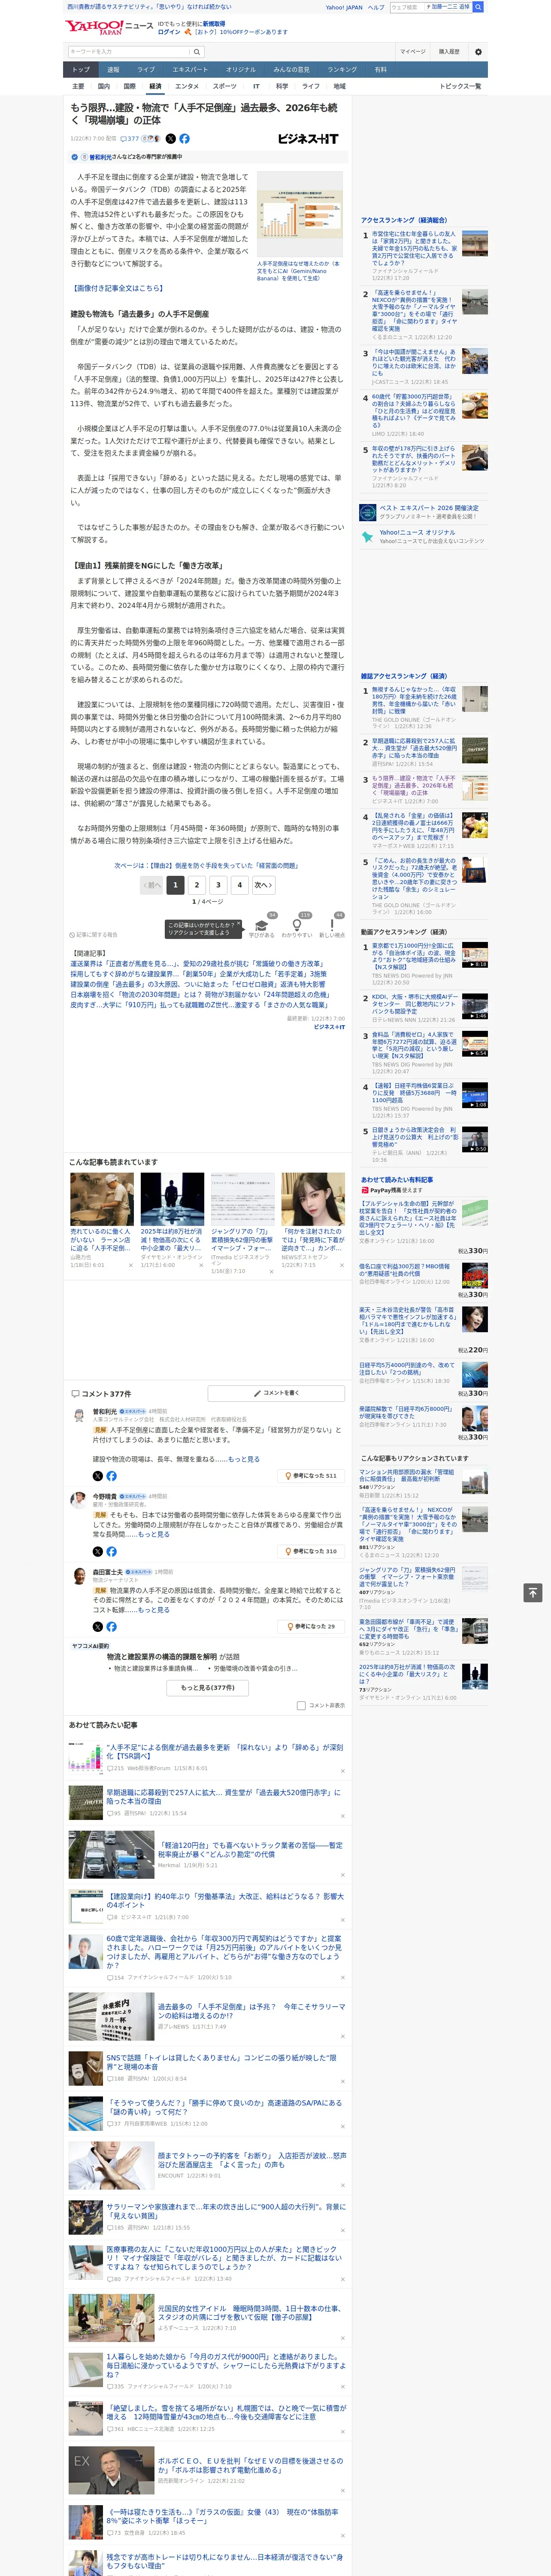Click the blue web search magnifier button
Screen dimensions: 551x2576
(x=479, y=7)
